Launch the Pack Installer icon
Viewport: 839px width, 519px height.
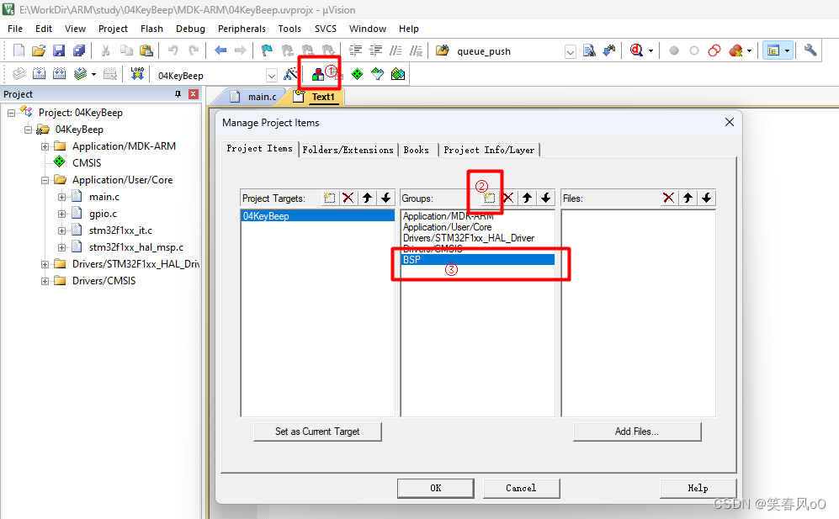tap(397, 74)
